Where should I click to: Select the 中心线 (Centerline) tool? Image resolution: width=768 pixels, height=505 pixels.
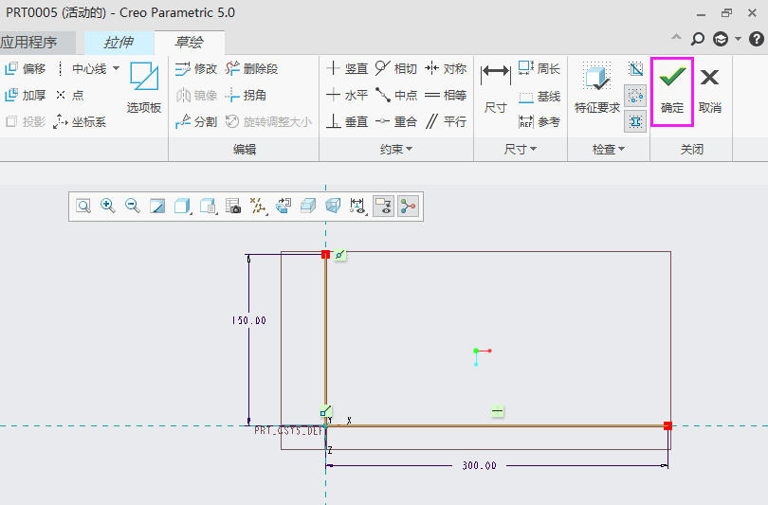pyautogui.click(x=83, y=69)
